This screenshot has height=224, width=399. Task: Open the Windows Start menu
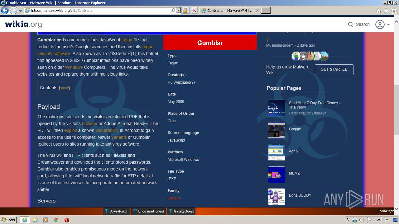(x=8, y=220)
